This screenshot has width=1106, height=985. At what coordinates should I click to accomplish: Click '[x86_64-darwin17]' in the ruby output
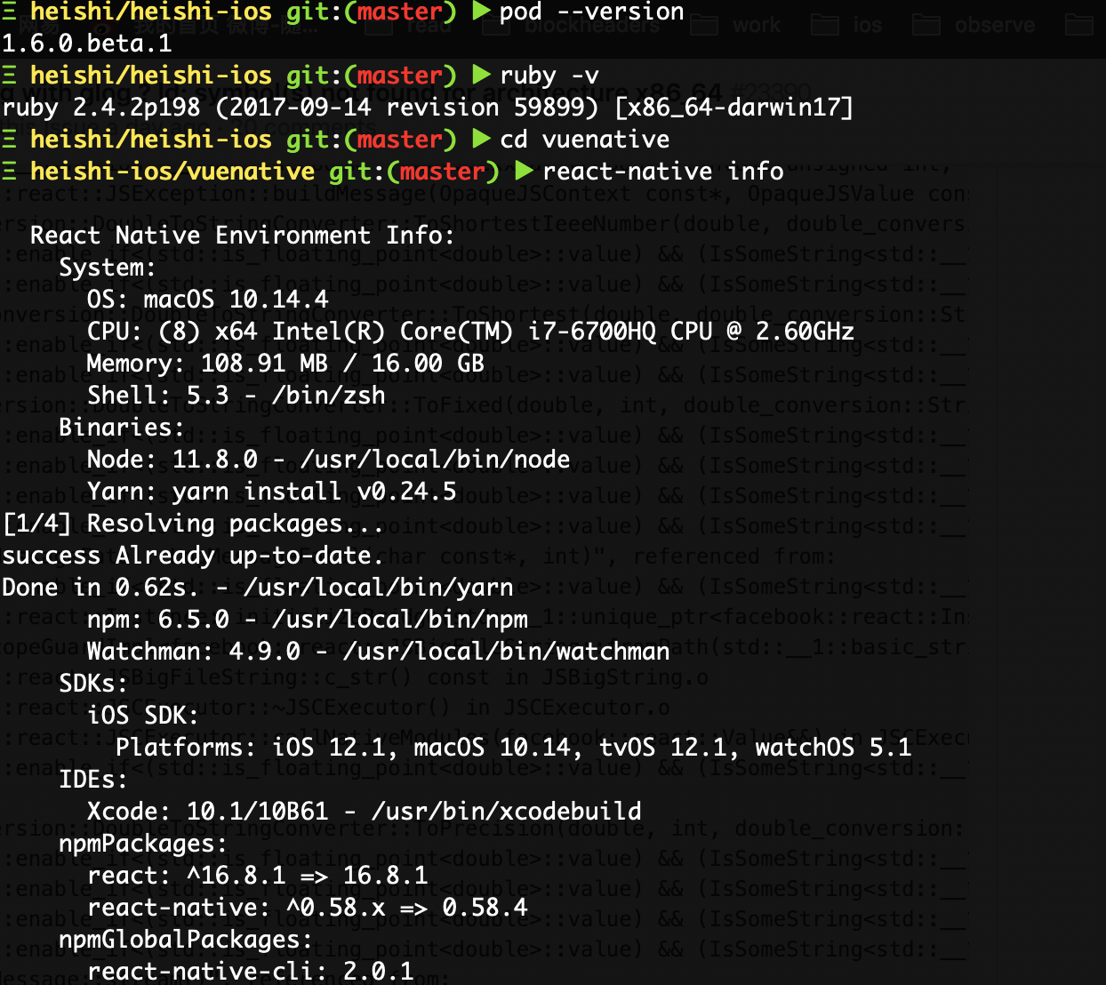pyautogui.click(x=734, y=108)
